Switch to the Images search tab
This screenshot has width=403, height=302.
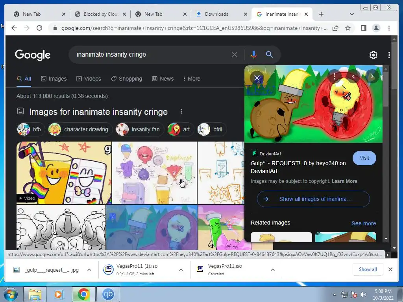click(54, 79)
